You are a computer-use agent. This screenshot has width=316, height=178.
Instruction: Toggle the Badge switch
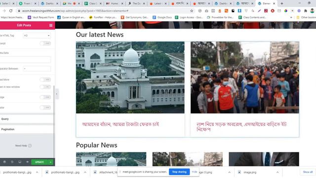pos(45,97)
